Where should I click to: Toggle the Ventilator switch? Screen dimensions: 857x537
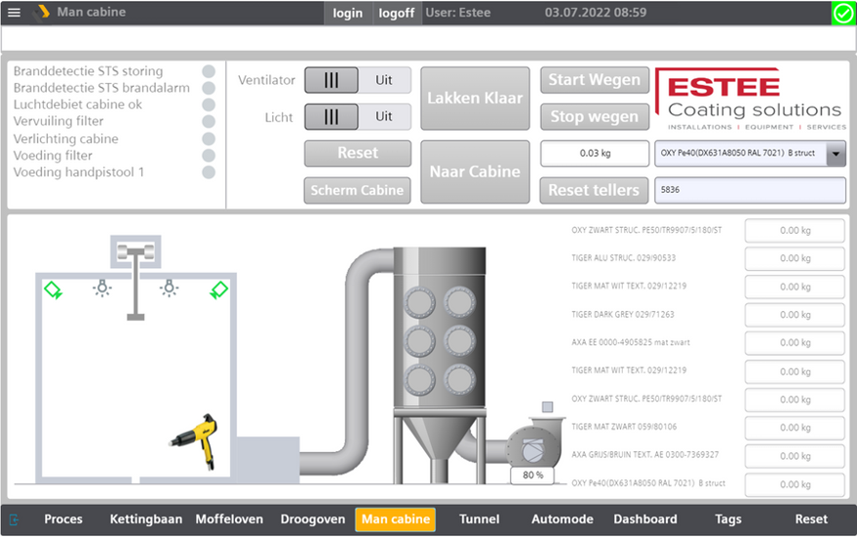pyautogui.click(x=358, y=80)
